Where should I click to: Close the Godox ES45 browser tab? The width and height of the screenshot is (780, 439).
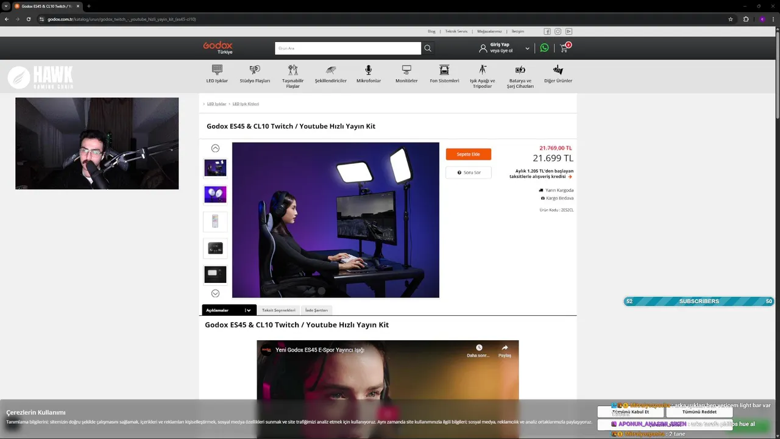point(78,6)
